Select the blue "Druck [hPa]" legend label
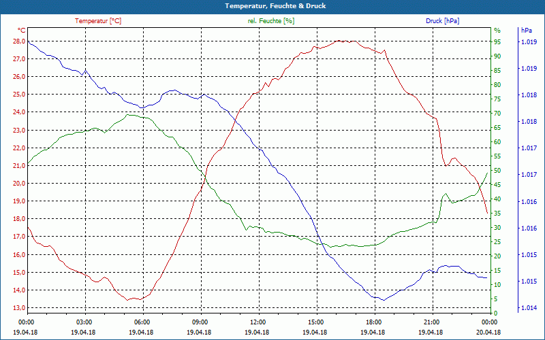Viewport: 545px width, 340px height. (442, 21)
